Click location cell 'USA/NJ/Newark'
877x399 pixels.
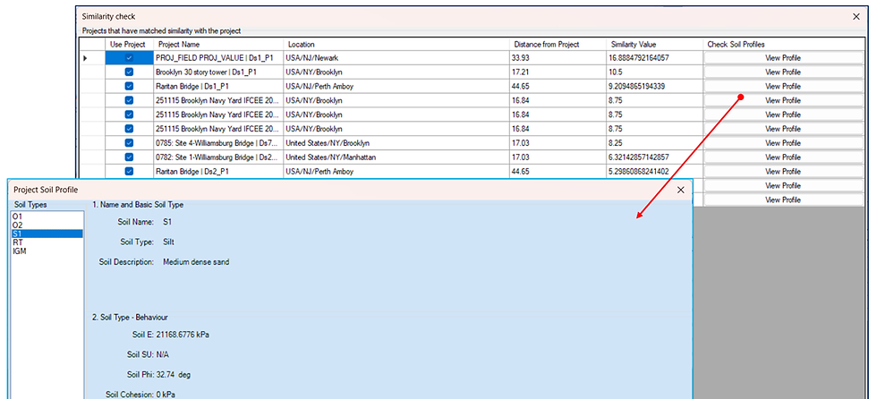tap(396, 58)
